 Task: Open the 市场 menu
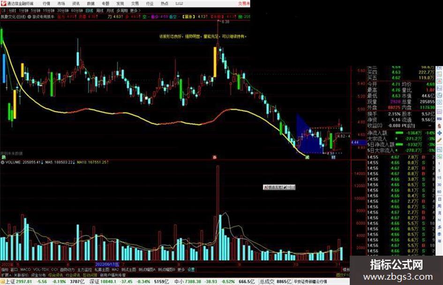click(x=61, y=3)
